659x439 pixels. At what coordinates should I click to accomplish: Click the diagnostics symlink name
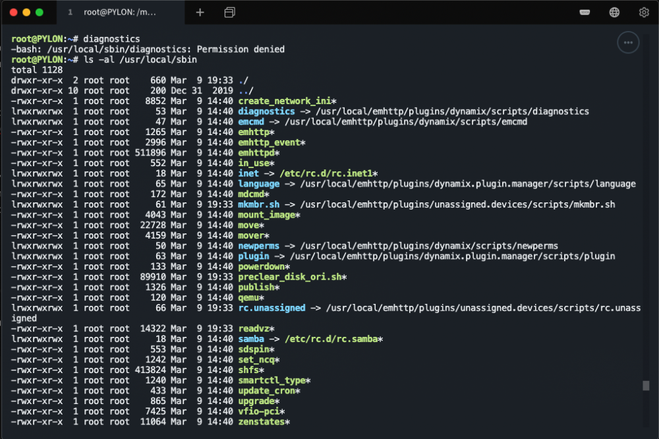pyautogui.click(x=266, y=111)
